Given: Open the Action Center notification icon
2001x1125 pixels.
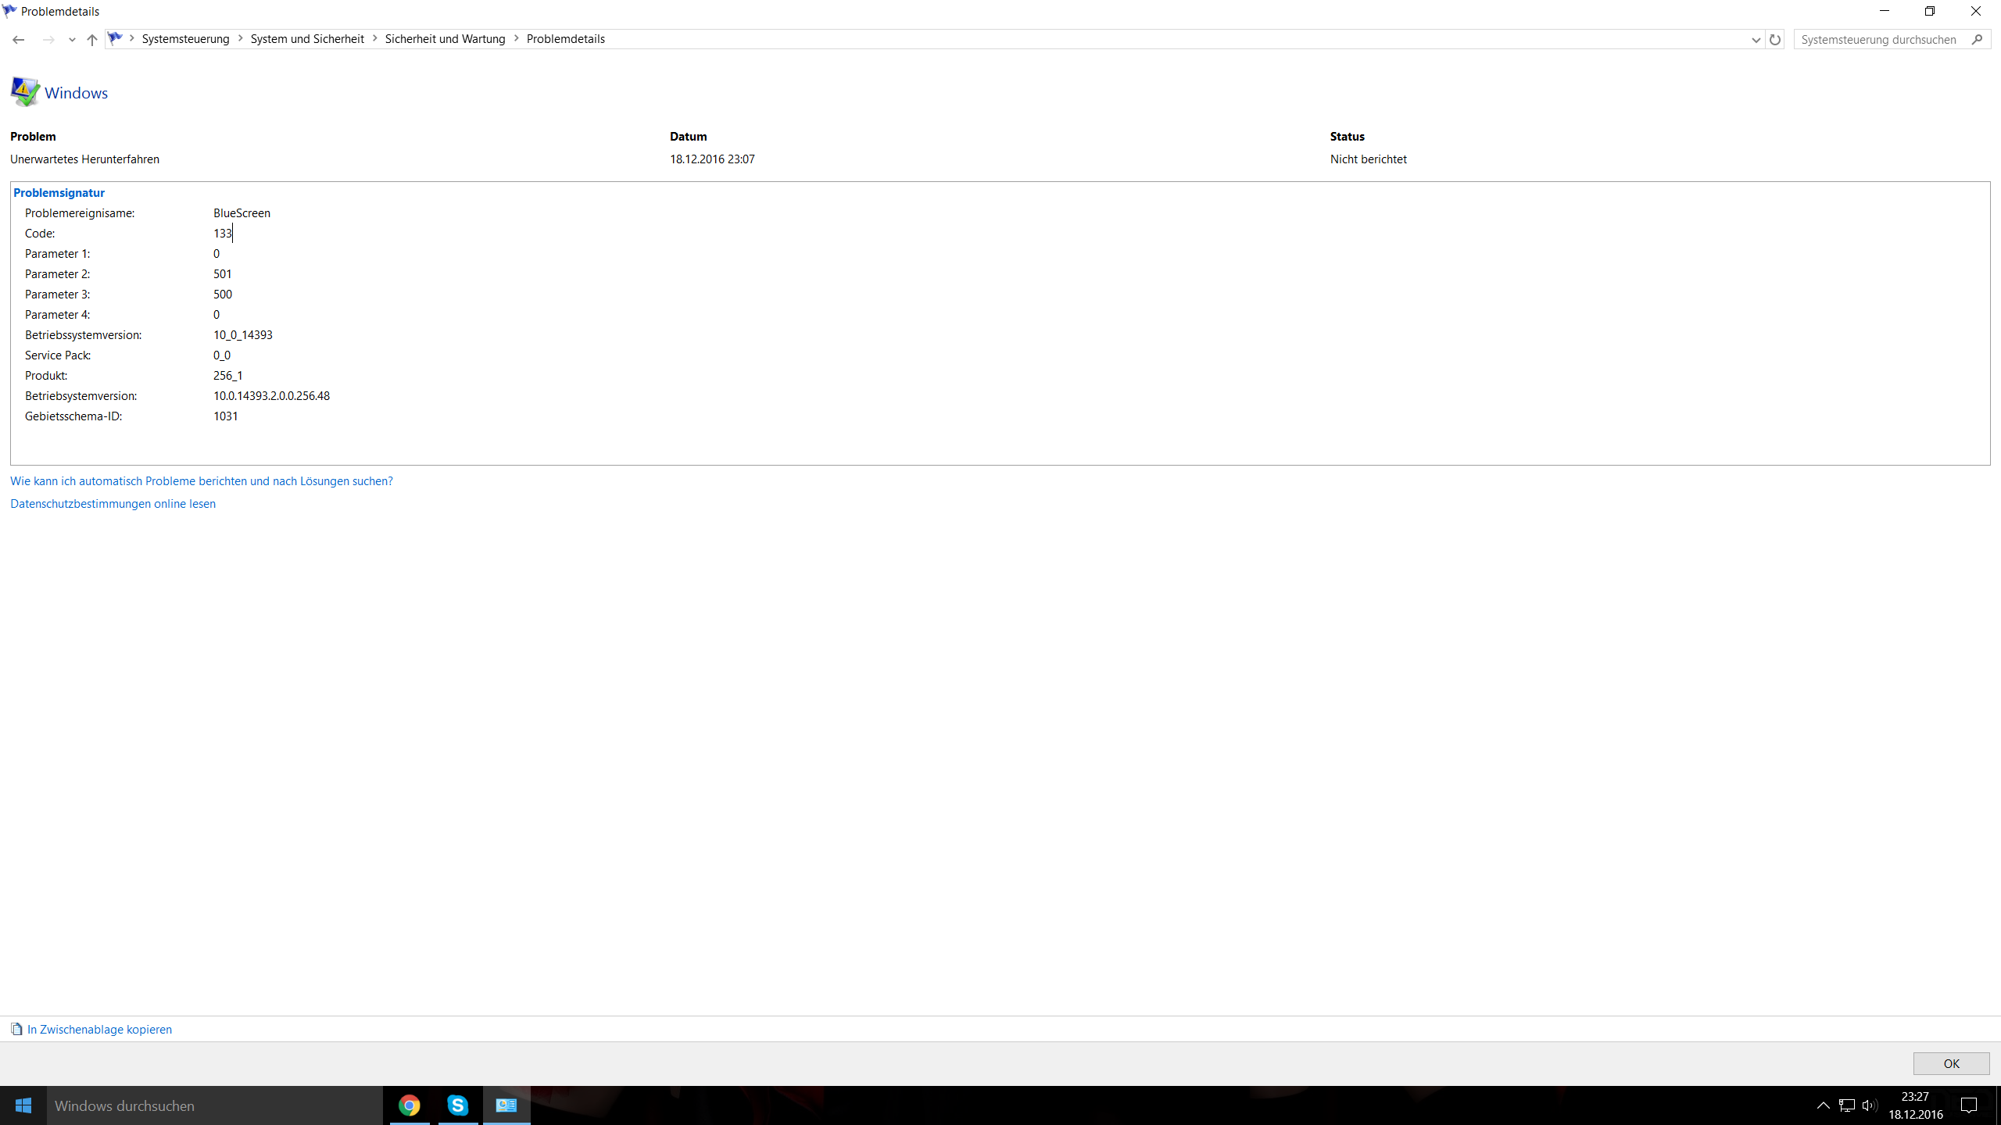Looking at the screenshot, I should pos(1969,1105).
